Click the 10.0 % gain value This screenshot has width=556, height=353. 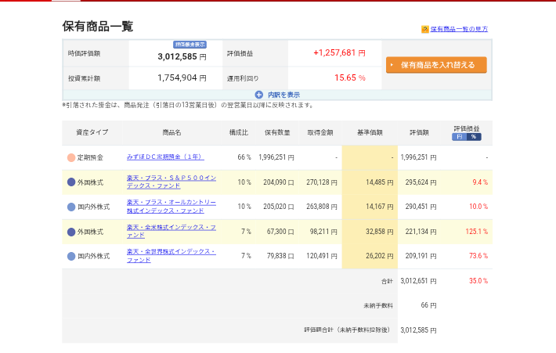click(478, 207)
